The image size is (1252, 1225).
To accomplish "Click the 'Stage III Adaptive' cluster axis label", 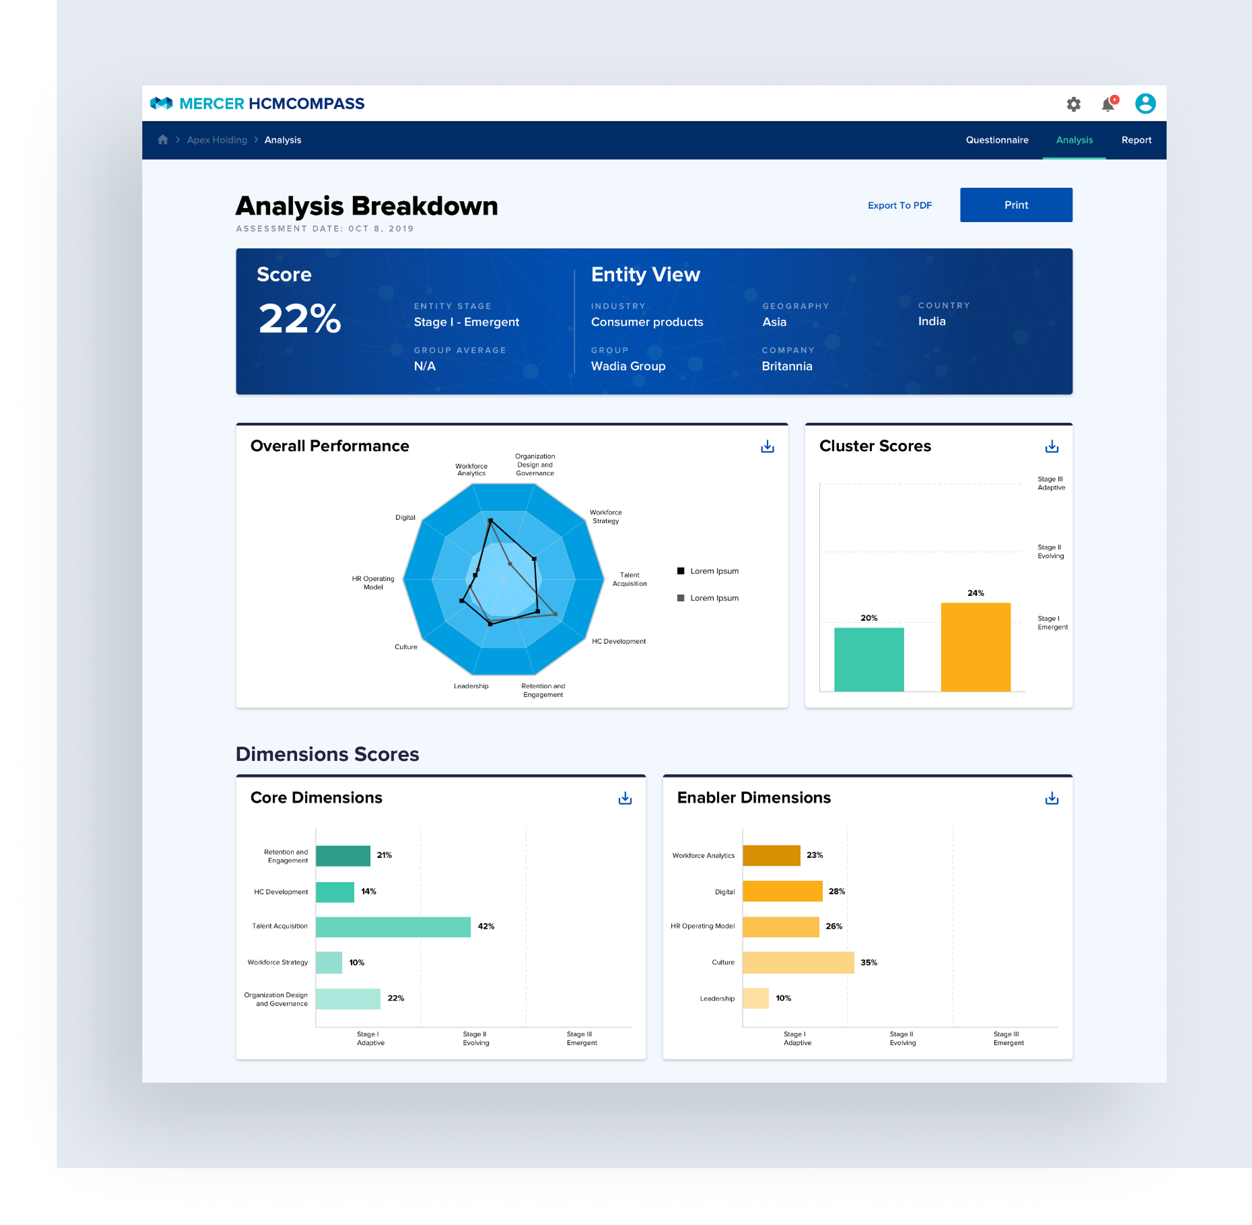I will tap(1051, 483).
